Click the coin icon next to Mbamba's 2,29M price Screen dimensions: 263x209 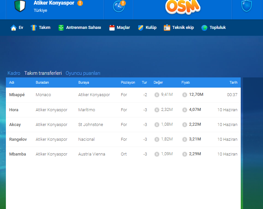coord(185,154)
